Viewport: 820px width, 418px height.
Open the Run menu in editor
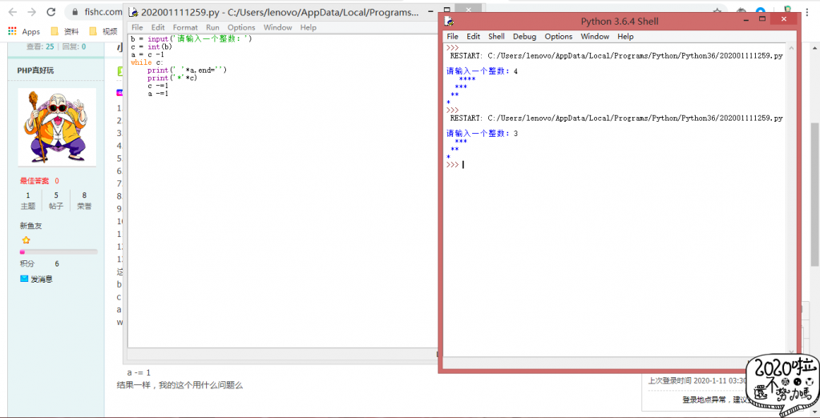(212, 27)
